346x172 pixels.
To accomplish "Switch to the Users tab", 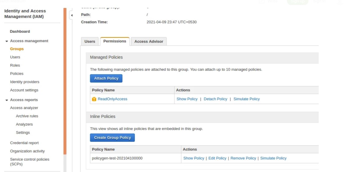I will point(90,41).
